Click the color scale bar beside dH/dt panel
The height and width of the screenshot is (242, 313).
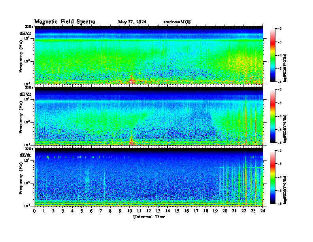click(x=273, y=55)
